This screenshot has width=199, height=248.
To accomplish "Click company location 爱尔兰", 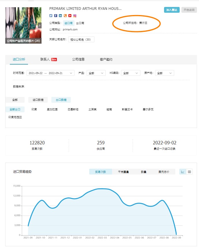I will [143, 23].
